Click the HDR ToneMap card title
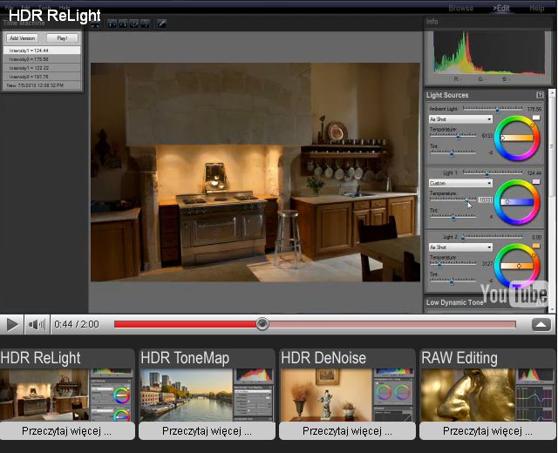The width and height of the screenshot is (558, 453). pyautogui.click(x=185, y=358)
